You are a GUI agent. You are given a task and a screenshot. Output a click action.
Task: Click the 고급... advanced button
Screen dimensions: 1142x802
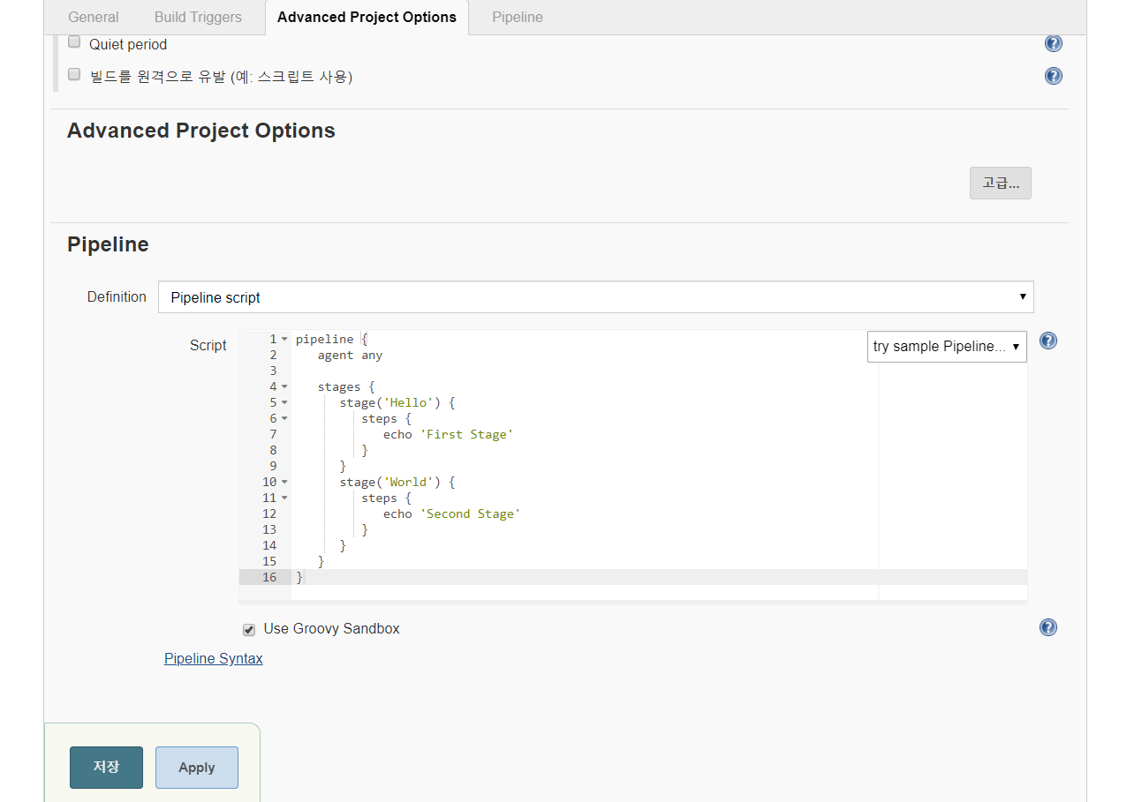(x=1000, y=184)
